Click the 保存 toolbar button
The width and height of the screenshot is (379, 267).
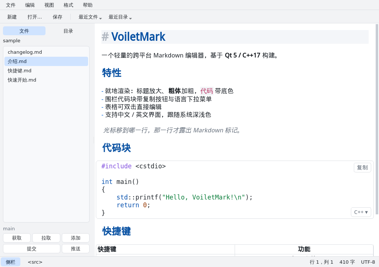[57, 17]
